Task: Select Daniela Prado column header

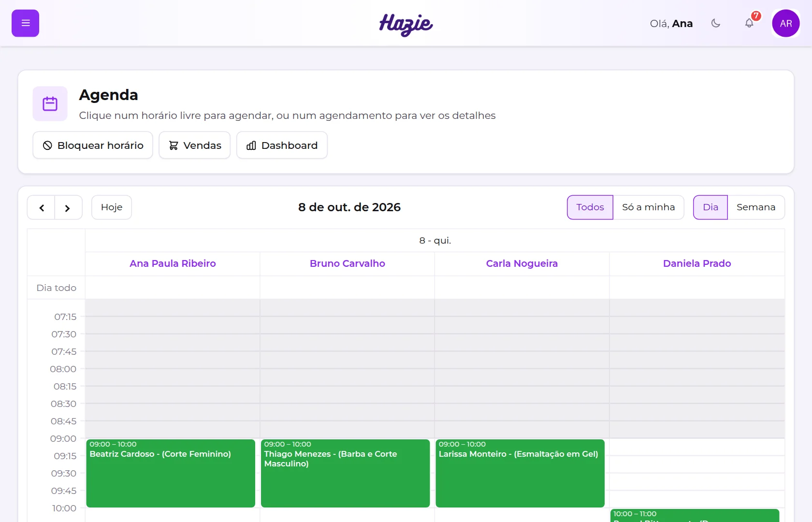Action: [697, 263]
